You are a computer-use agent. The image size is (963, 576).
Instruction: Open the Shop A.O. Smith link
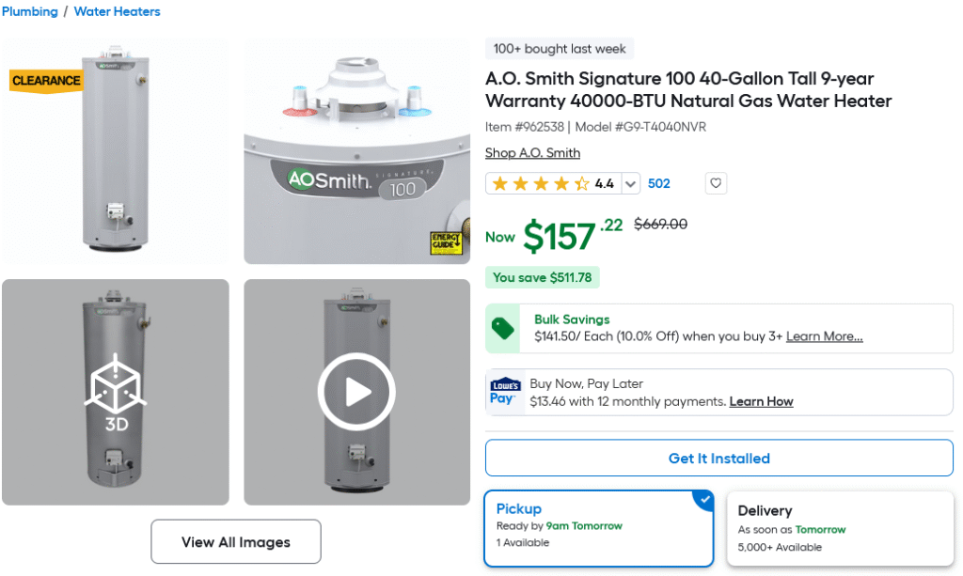tap(532, 153)
